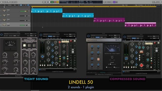Viewport: 162px width, 91px height.
Task: Toggle power button on right Lindell 50 Channel
Action: (125, 37)
